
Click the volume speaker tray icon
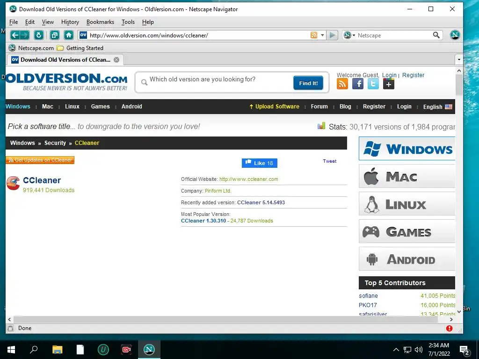tap(419, 350)
